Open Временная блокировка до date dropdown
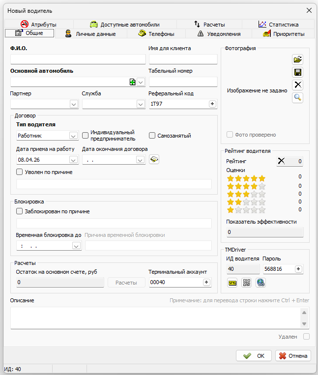The width and height of the screenshot is (318, 375). tap(76, 246)
